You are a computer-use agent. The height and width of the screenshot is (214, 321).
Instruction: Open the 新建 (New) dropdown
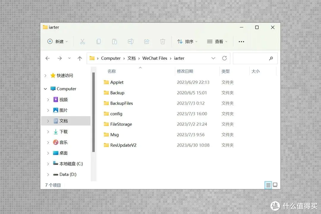coord(58,42)
